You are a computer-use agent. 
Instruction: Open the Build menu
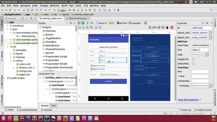point(64,5)
